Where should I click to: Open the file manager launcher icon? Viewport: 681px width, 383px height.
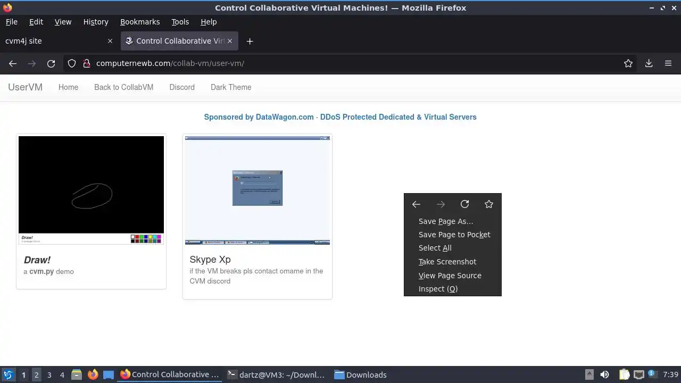click(x=76, y=374)
